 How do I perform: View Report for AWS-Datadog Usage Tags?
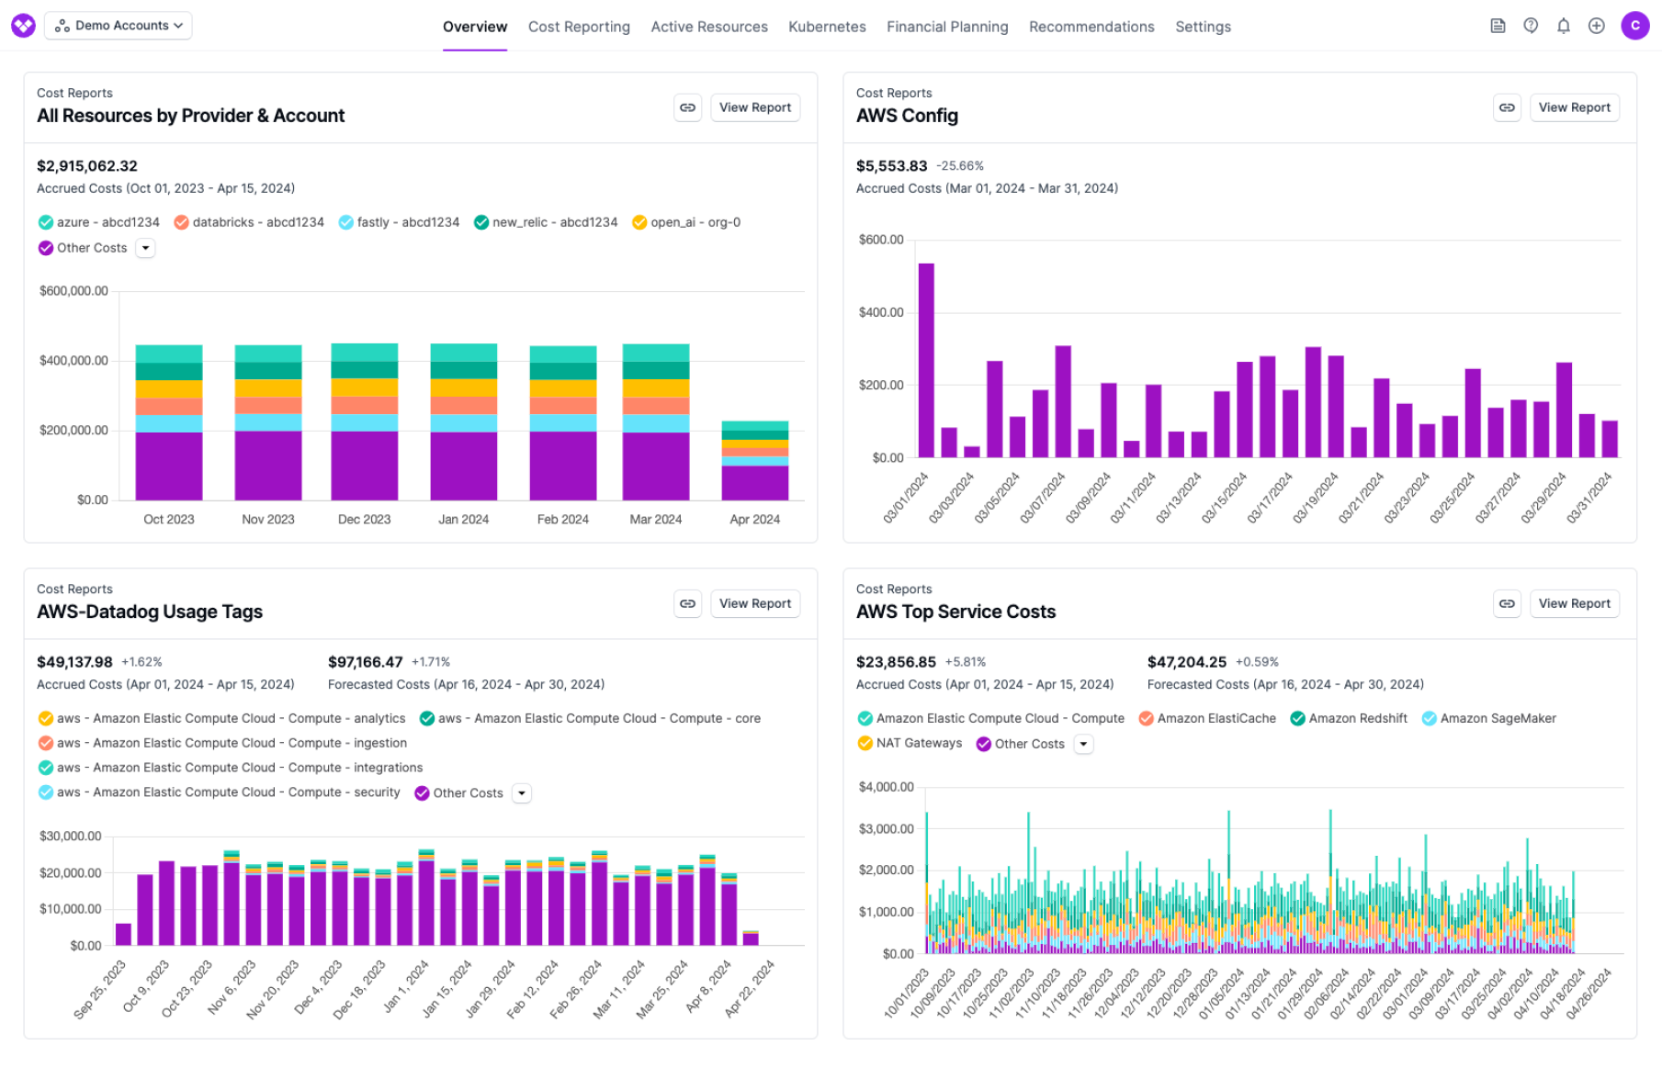click(x=755, y=603)
